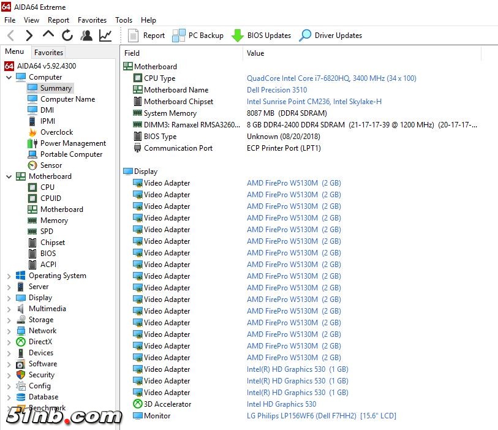Click the Up level arrow icon

48,35
